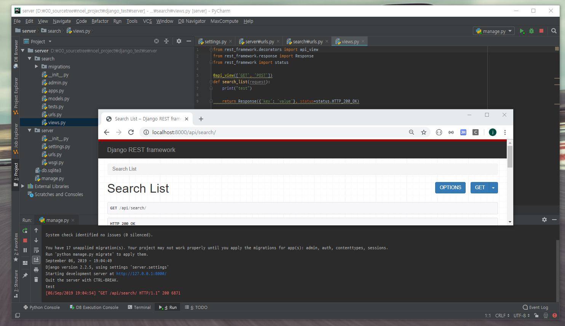
Task: Pause output in the Run panel
Action: (x=25, y=250)
